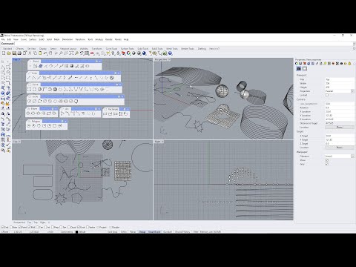The height and width of the screenshot is (267, 356).
Task: Open the Help menu
Action: click(126, 39)
